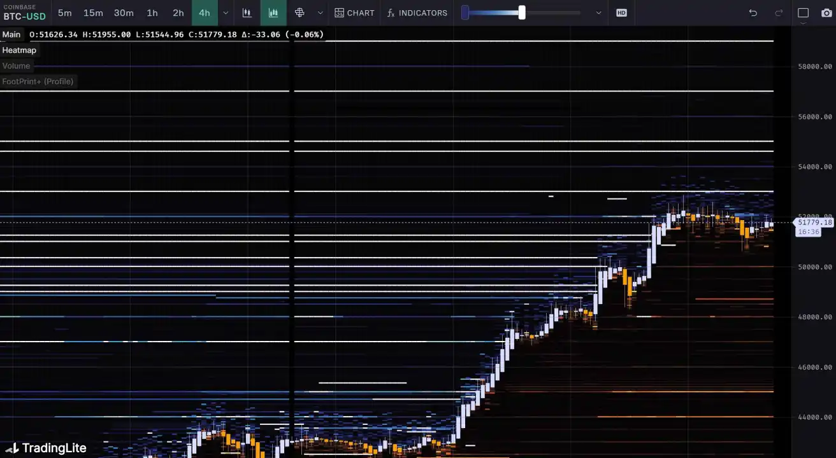The image size is (836, 458).
Task: Toggle the Volume layer visibility
Action: 16,66
